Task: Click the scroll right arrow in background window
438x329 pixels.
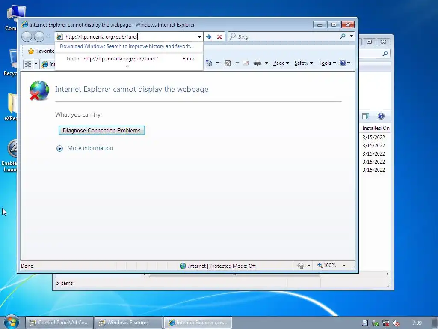Action: (387, 274)
